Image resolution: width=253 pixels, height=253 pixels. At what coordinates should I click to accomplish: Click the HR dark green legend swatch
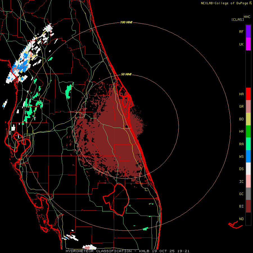point(248,132)
